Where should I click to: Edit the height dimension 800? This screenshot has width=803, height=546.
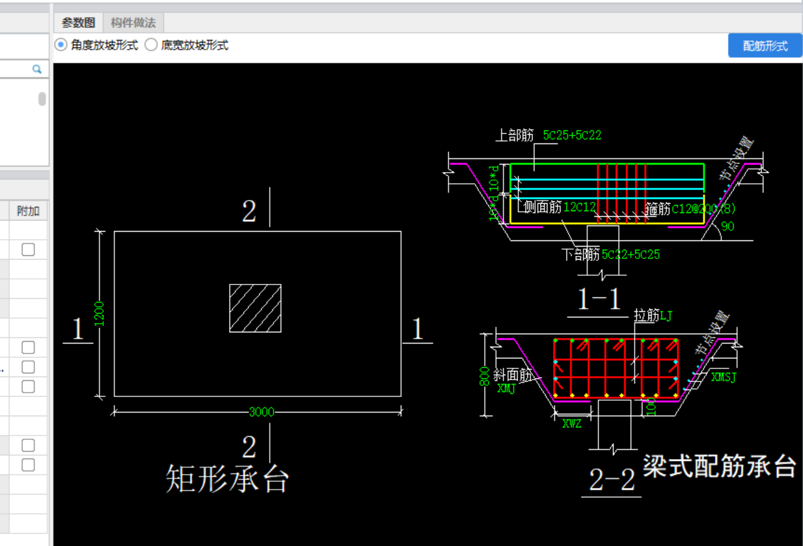(x=485, y=376)
